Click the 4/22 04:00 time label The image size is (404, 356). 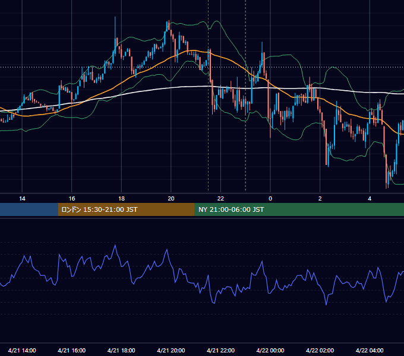[370, 350]
